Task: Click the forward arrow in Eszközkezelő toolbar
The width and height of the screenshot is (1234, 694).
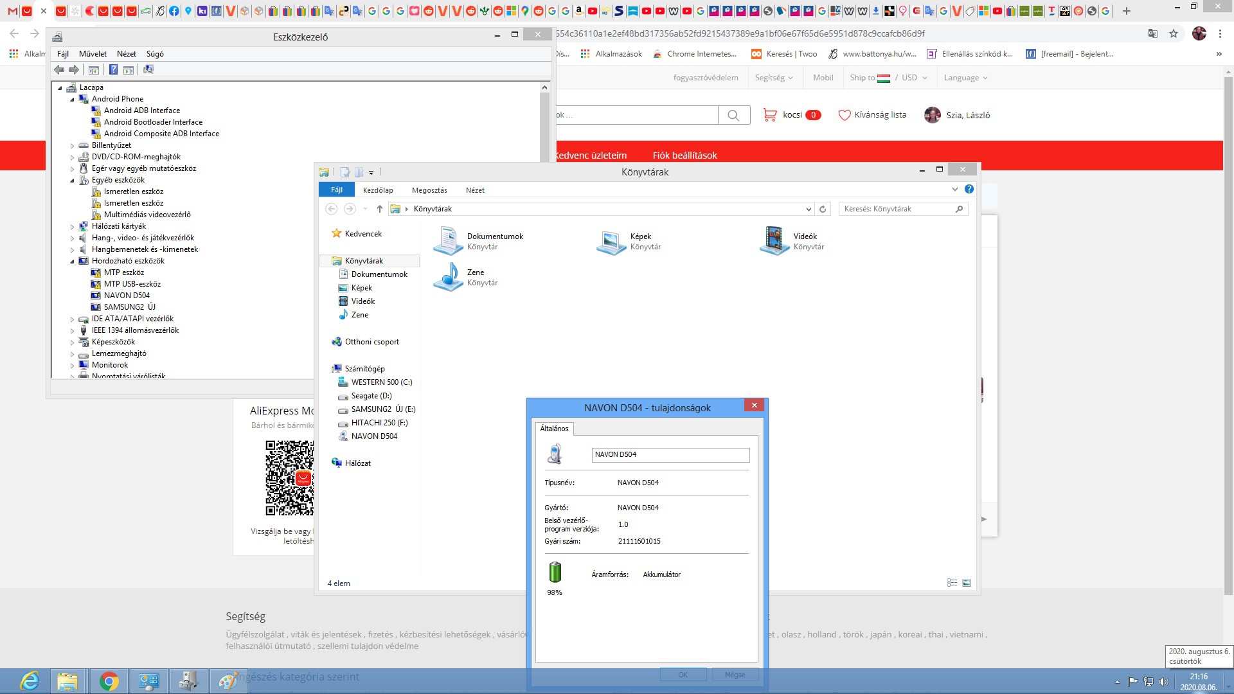Action: pyautogui.click(x=74, y=69)
